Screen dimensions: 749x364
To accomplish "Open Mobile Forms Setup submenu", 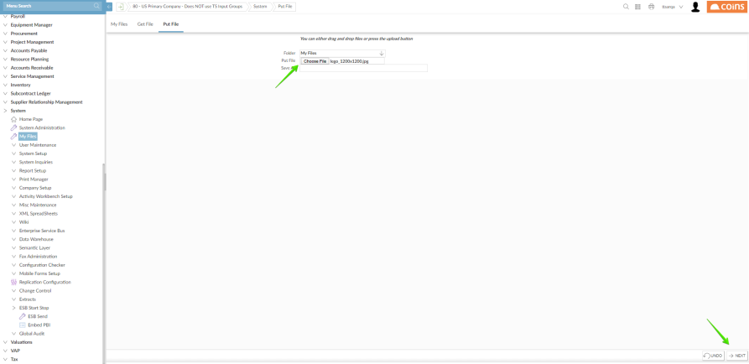I will tap(39, 273).
